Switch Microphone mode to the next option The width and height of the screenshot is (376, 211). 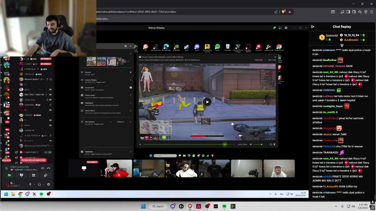point(130,122)
